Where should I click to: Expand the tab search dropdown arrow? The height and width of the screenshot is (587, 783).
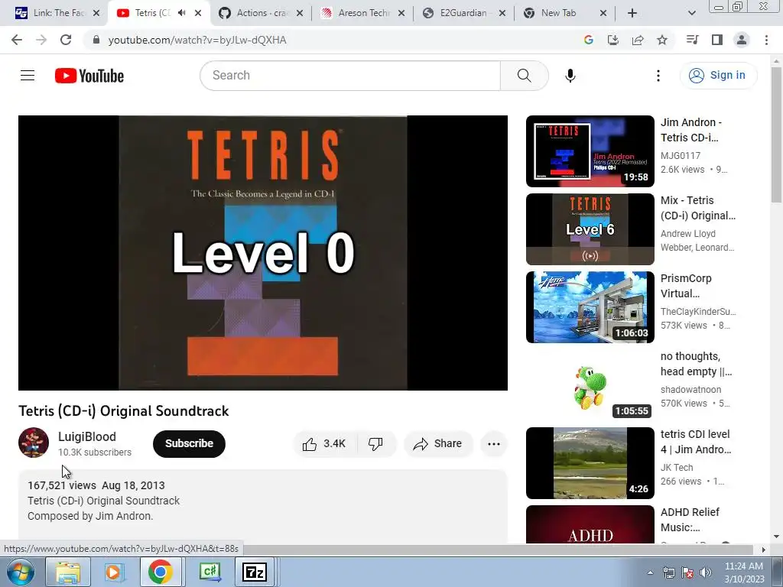[x=691, y=14]
